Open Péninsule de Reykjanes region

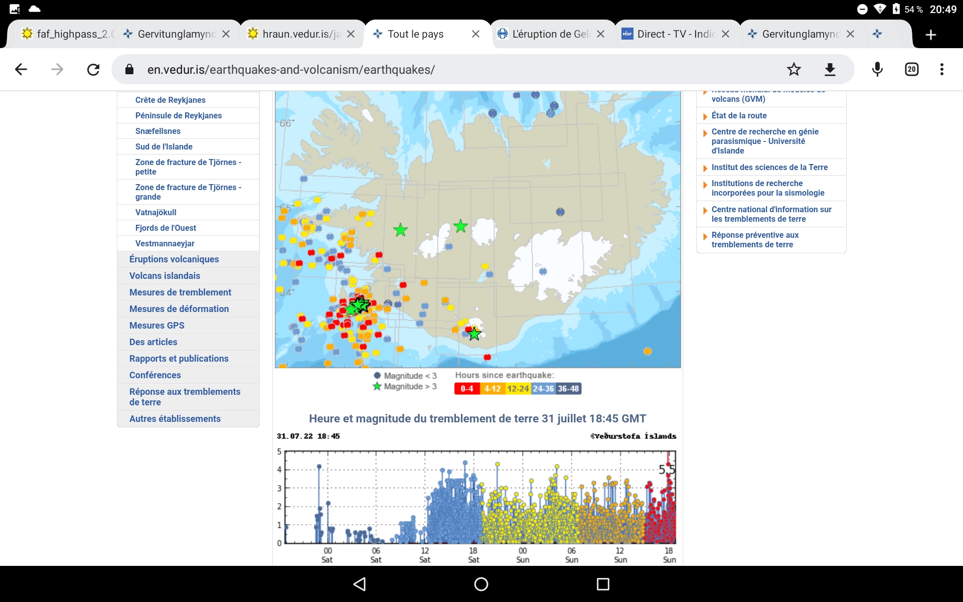[x=179, y=115]
